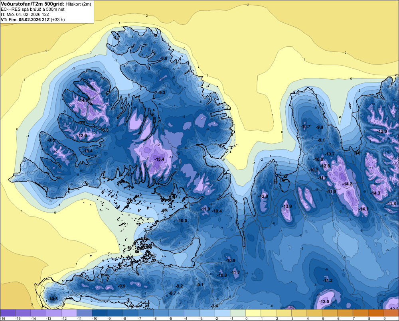The image size is (399, 321).
Task: Click the -11.2 temperature label
Action: pyautogui.click(x=328, y=280)
